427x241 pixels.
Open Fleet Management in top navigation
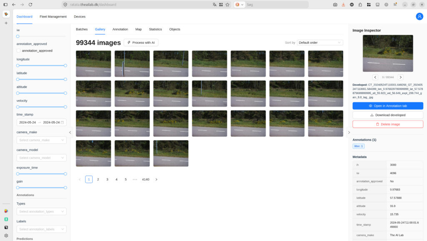[x=53, y=17]
